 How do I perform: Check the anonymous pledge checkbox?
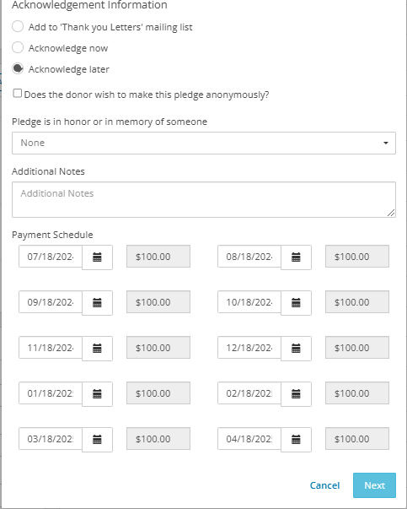(17, 94)
